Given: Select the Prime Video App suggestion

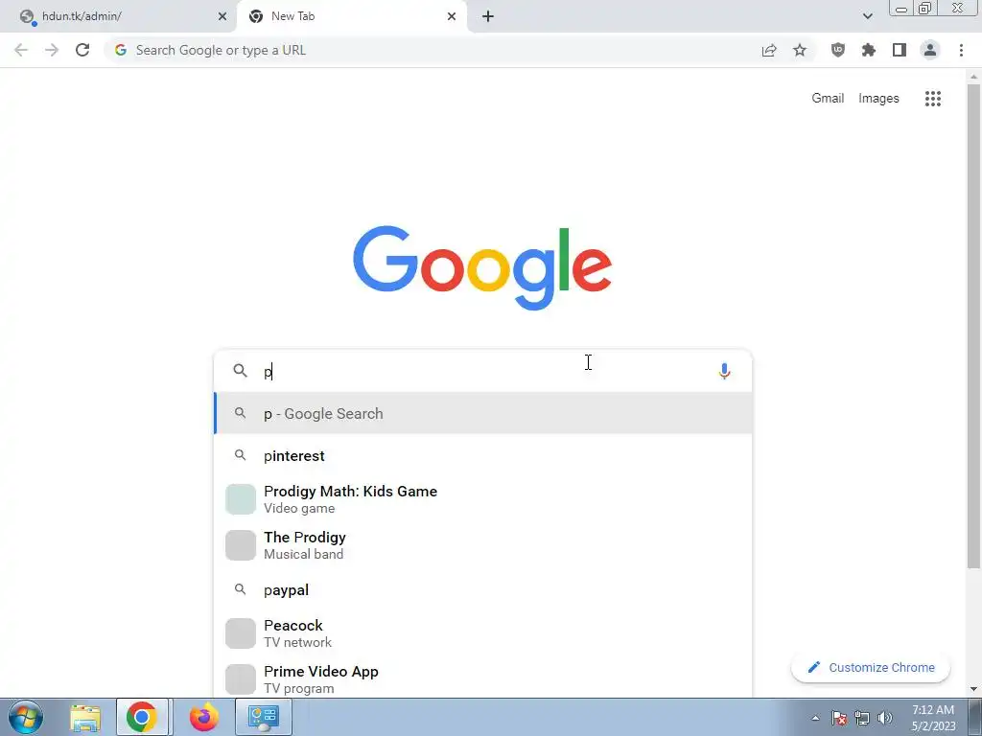Looking at the screenshot, I should [x=483, y=678].
